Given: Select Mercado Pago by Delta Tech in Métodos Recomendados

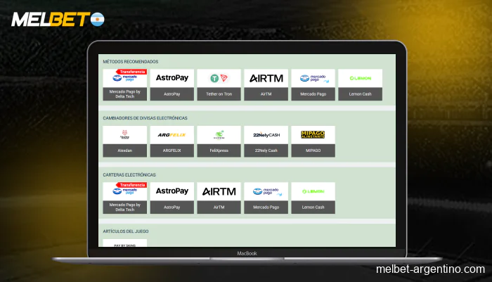Looking at the screenshot, I should (125, 84).
